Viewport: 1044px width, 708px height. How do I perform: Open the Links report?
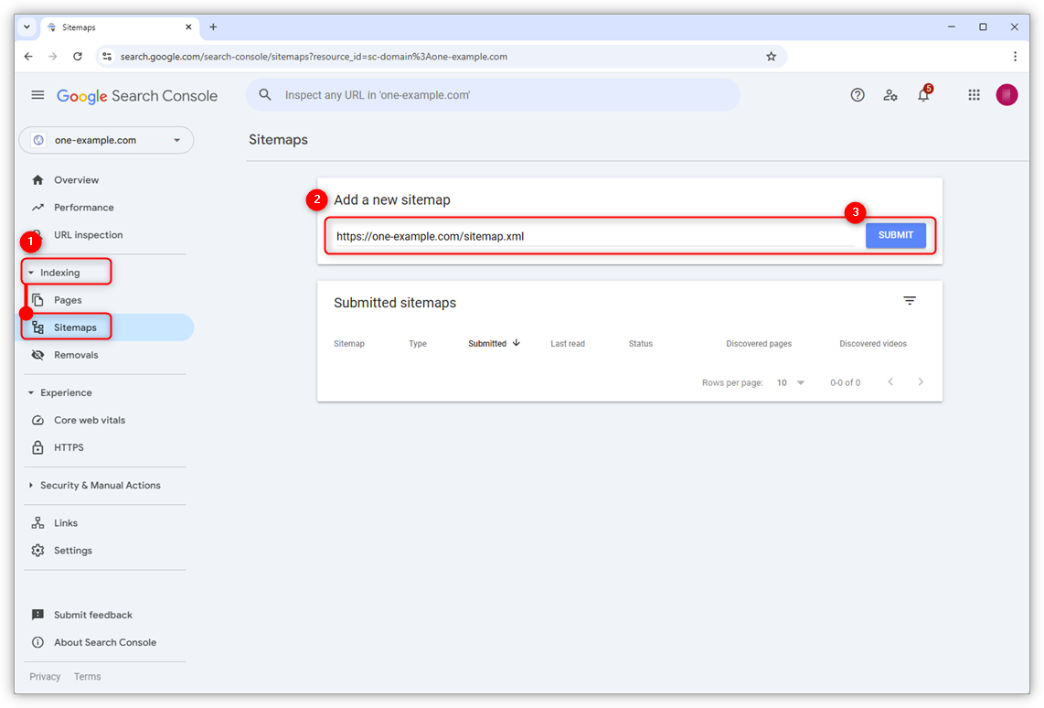[64, 522]
